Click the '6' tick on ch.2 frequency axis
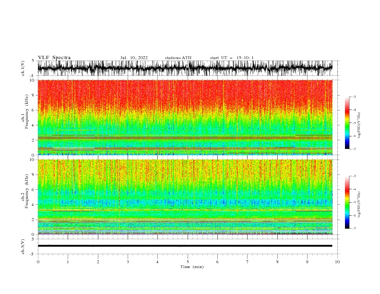Screen dimensions: 380x294 tap(33, 190)
